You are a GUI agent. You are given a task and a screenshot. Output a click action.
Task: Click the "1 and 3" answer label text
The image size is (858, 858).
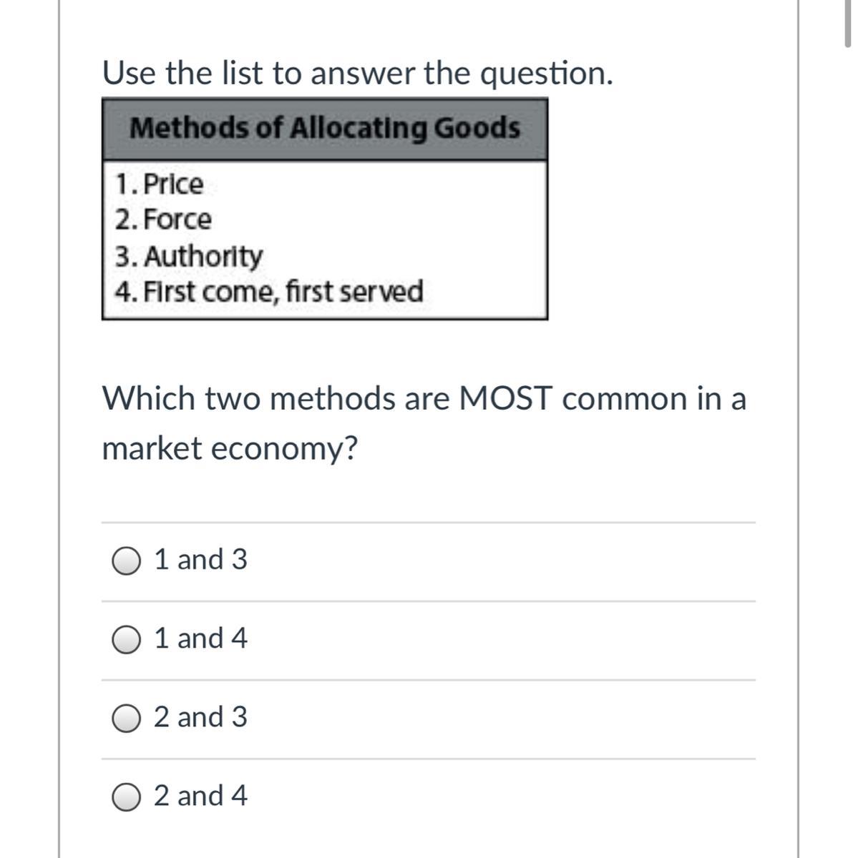[200, 559]
